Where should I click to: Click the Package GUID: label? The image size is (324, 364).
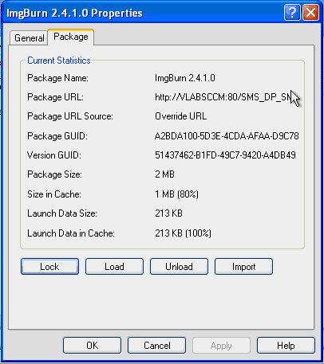tap(57, 136)
